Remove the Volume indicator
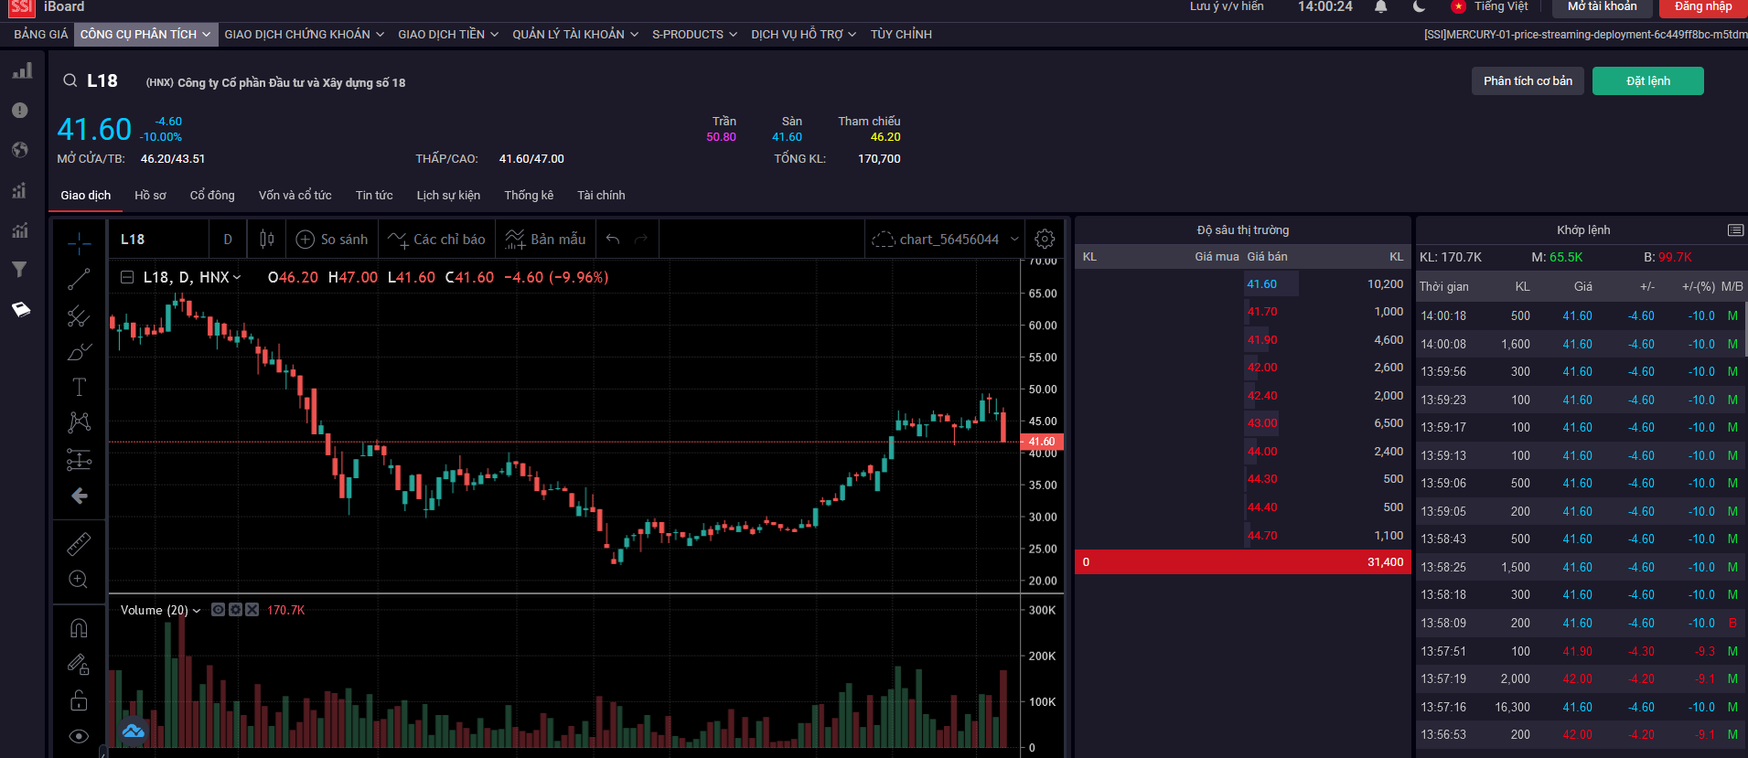 point(252,610)
